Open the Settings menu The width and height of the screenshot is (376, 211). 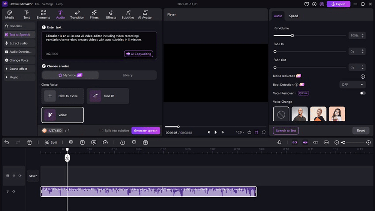(48, 4)
